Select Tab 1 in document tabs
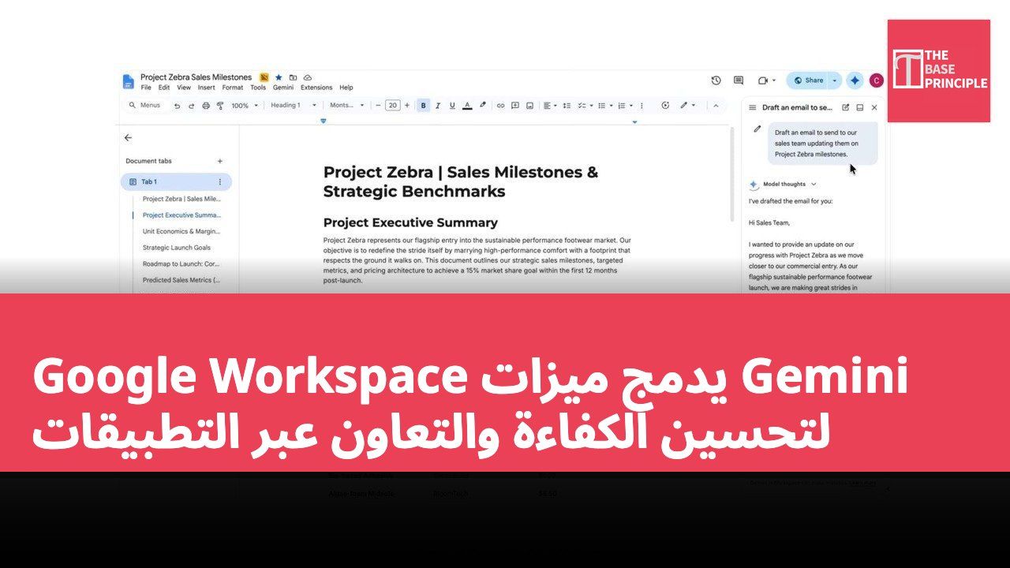This screenshot has width=1010, height=568. 176,182
